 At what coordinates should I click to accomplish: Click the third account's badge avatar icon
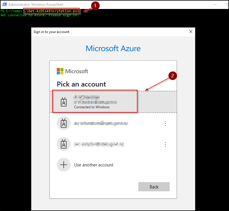coord(64,144)
